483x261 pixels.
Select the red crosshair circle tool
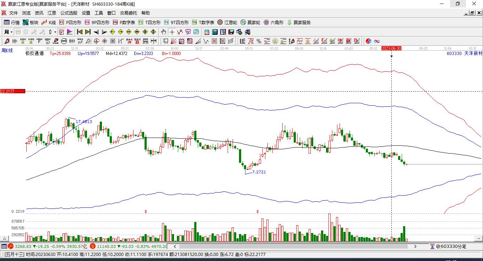pyautogui.click(x=97, y=41)
